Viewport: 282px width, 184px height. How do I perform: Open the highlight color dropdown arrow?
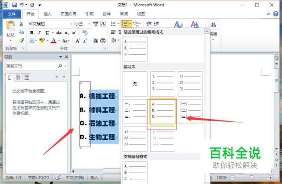click(x=47, y=41)
